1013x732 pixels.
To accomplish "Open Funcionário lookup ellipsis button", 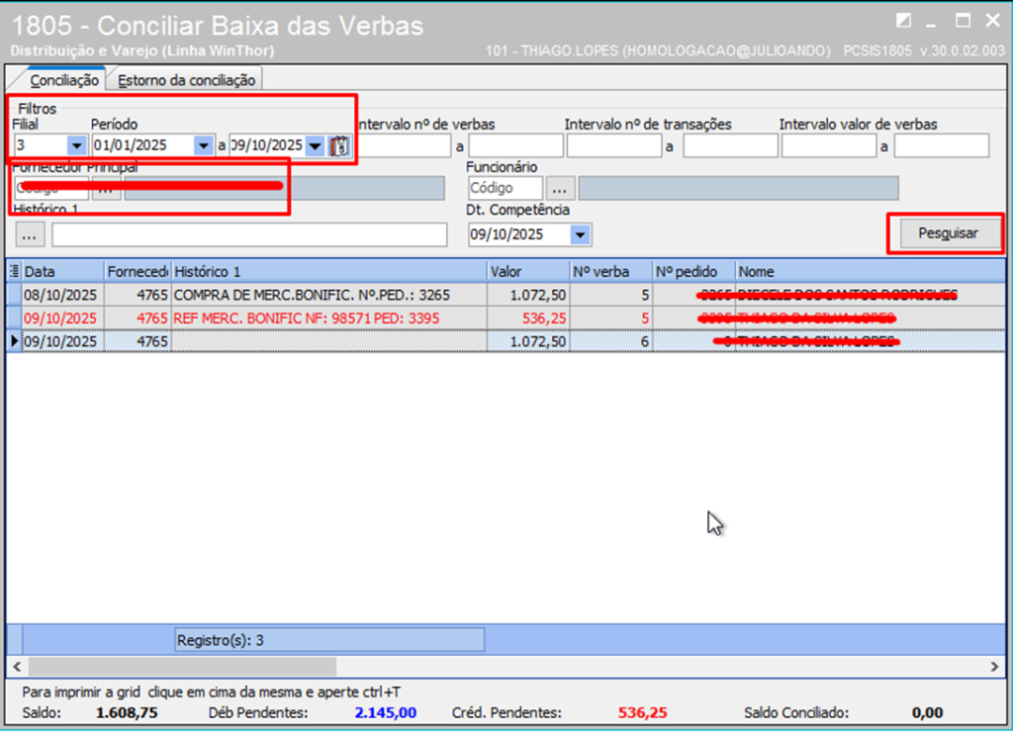I will click(x=560, y=188).
